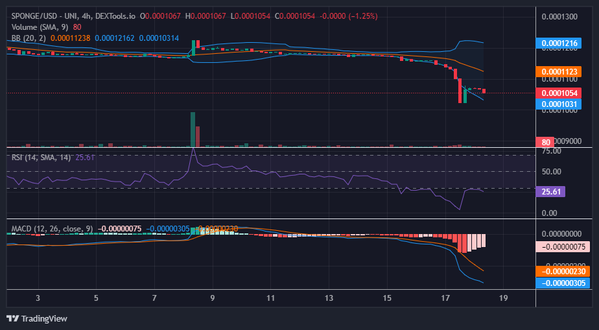The height and width of the screenshot is (330, 599).
Task: Click date label 15 on time axis
Action: (387, 298)
